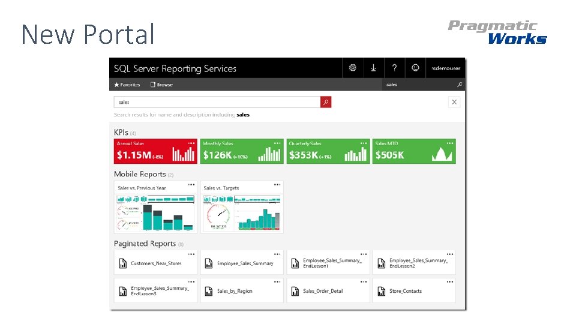
Task: Open the Sales_by_Region report name
Action: [x=235, y=291]
